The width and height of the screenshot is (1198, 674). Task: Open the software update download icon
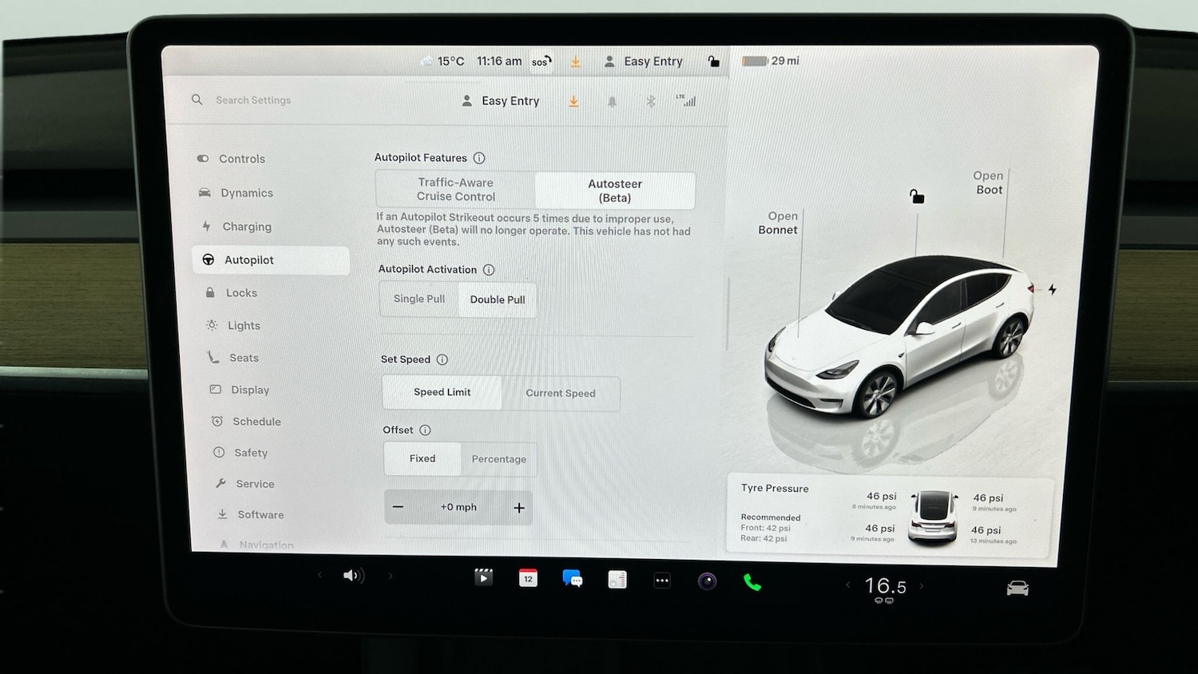(x=574, y=101)
